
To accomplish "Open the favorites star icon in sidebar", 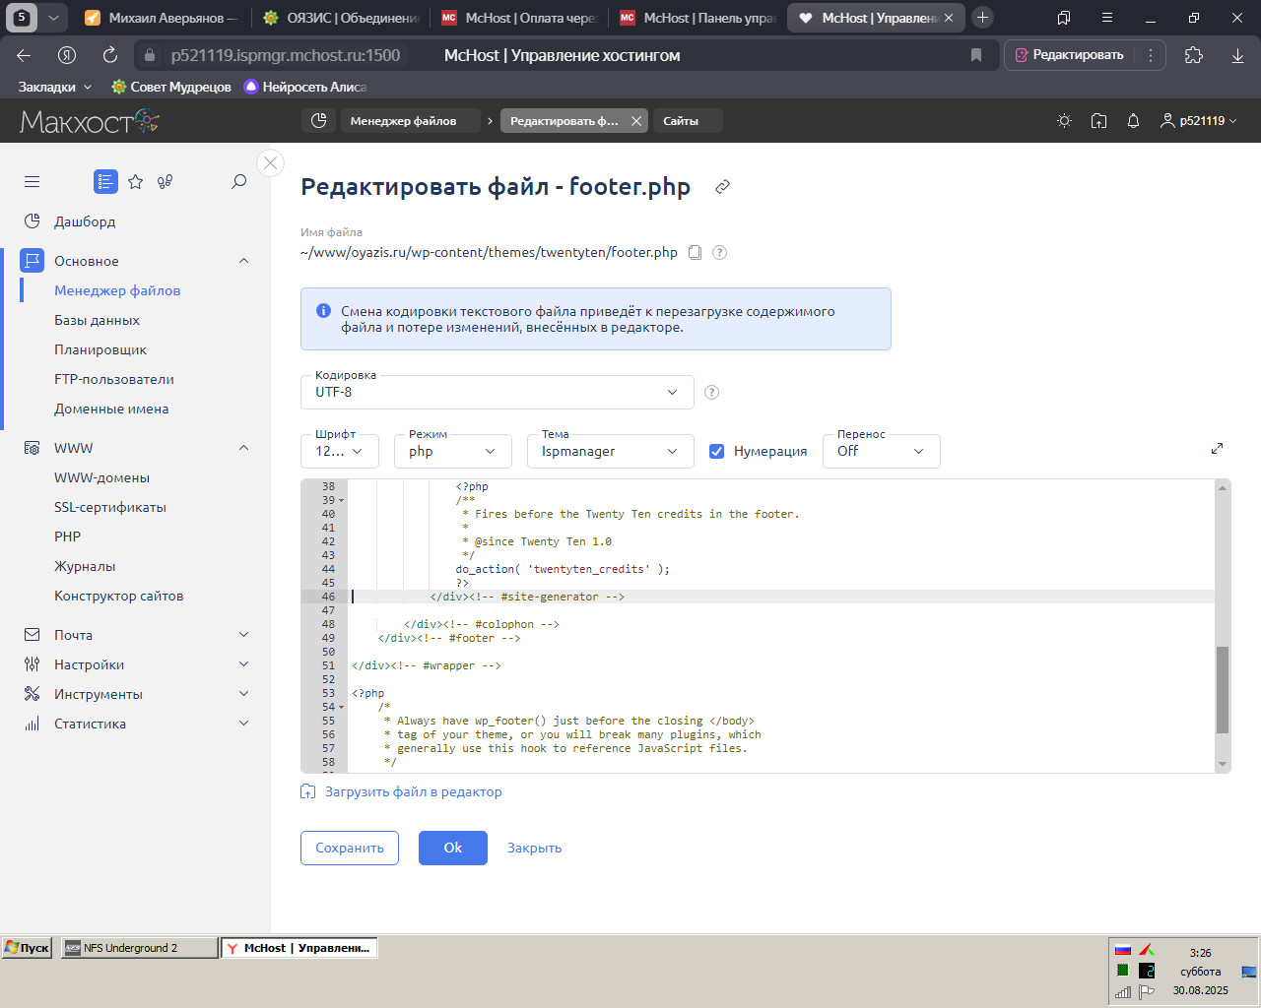I will click(136, 181).
